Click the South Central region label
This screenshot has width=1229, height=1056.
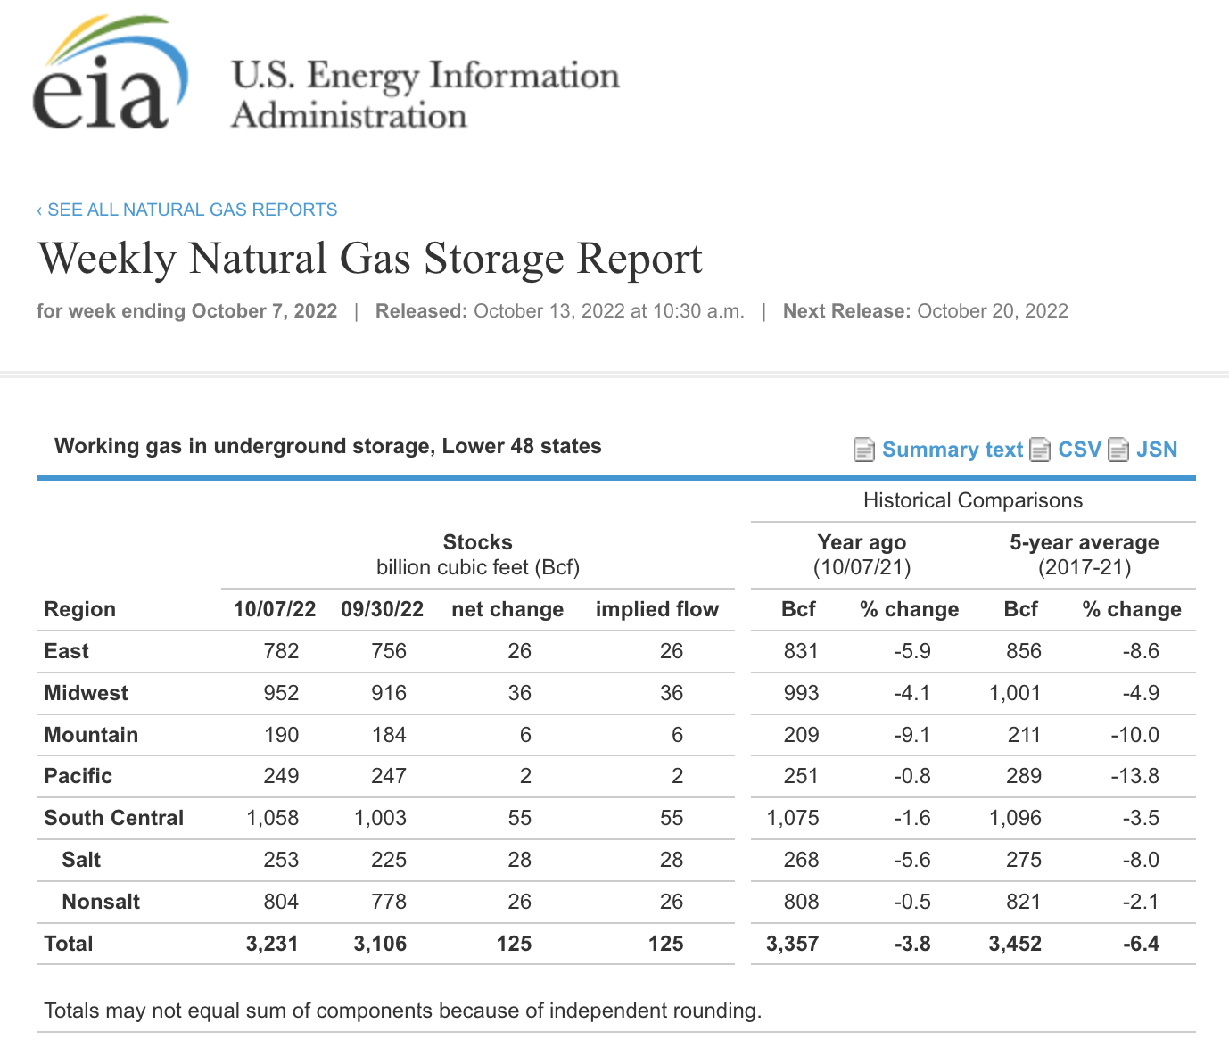point(113,818)
